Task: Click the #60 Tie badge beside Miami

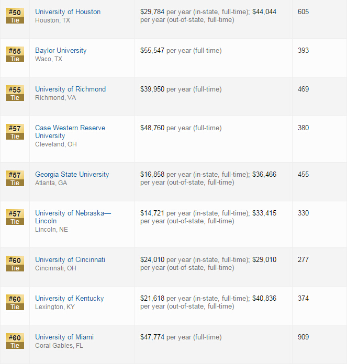Action: coord(15,341)
